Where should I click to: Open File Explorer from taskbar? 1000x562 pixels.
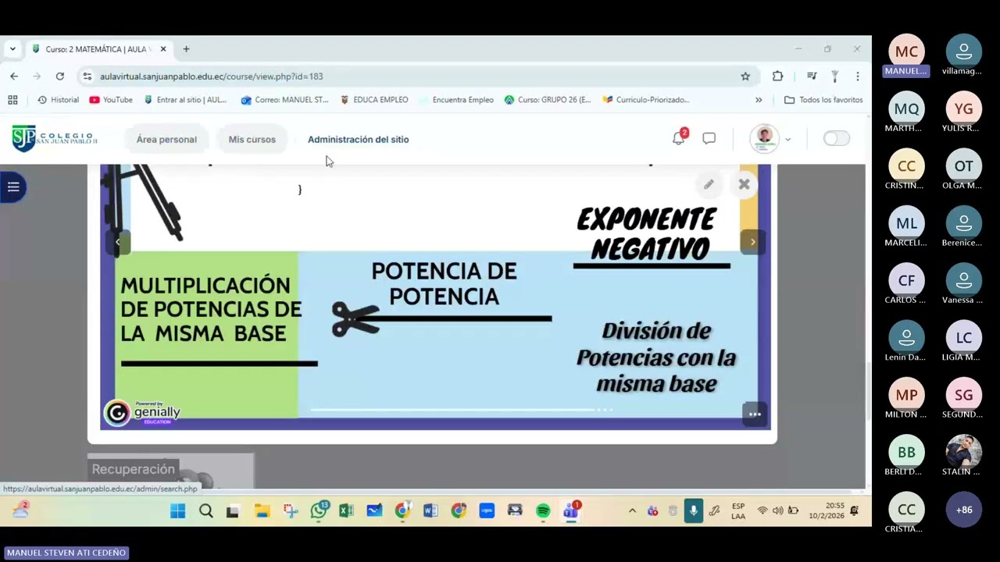262,511
